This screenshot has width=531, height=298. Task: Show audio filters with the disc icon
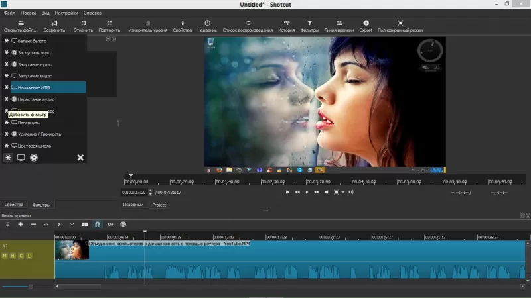click(34, 158)
